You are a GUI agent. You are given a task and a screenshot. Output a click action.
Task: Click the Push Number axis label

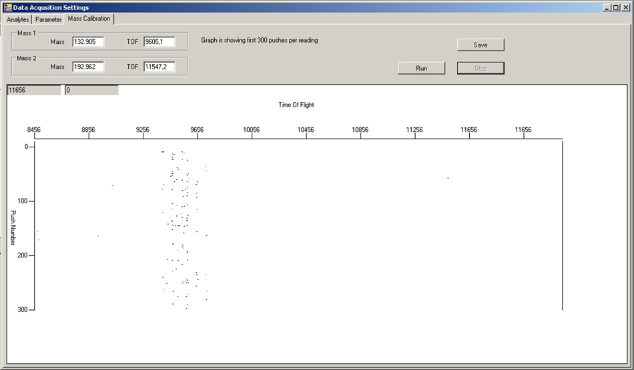click(13, 227)
